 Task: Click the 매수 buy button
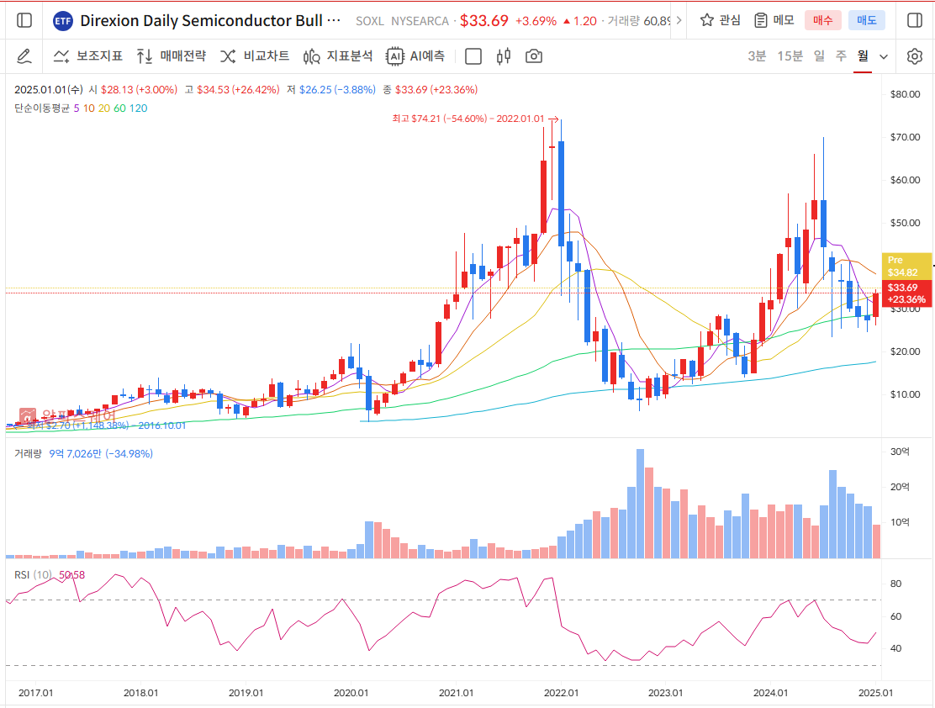(x=822, y=20)
